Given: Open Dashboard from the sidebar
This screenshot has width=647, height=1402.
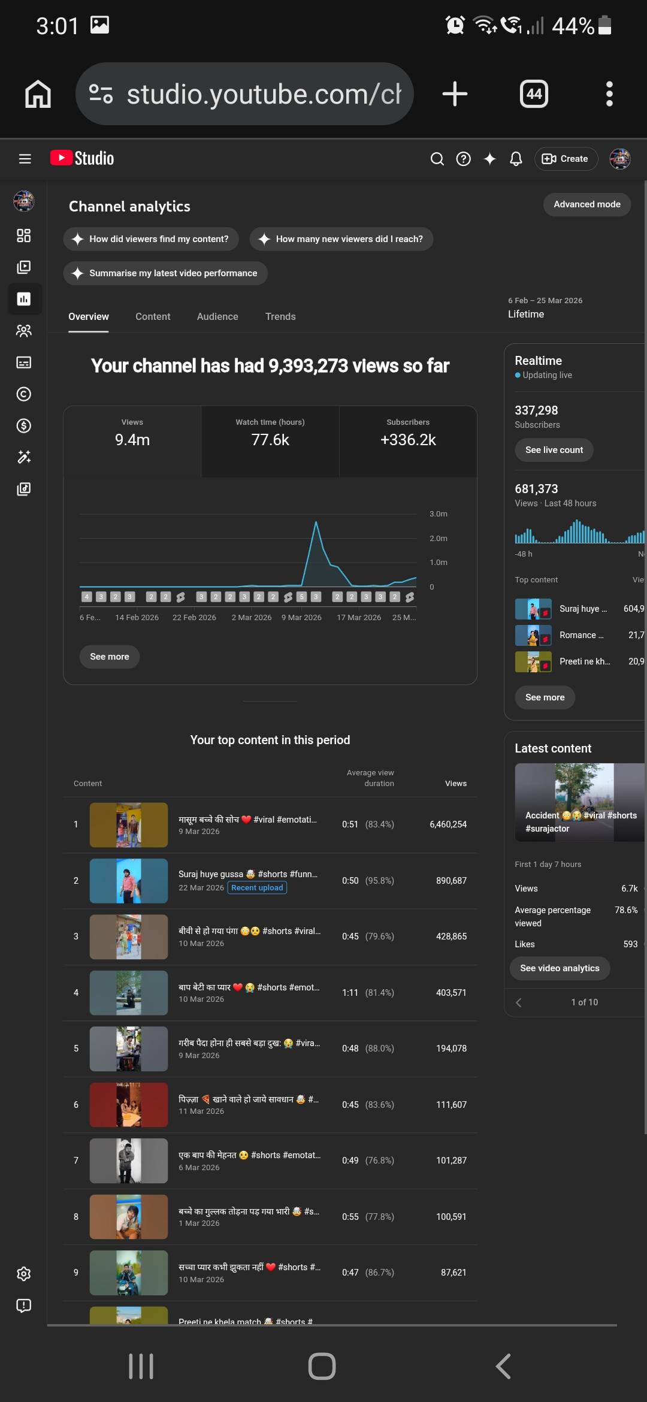Looking at the screenshot, I should (24, 235).
